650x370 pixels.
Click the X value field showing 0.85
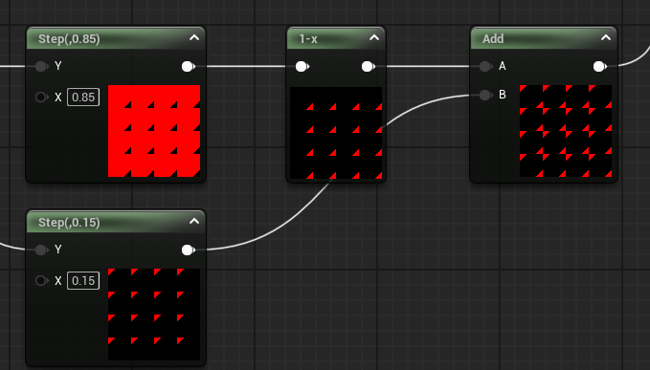tap(83, 98)
